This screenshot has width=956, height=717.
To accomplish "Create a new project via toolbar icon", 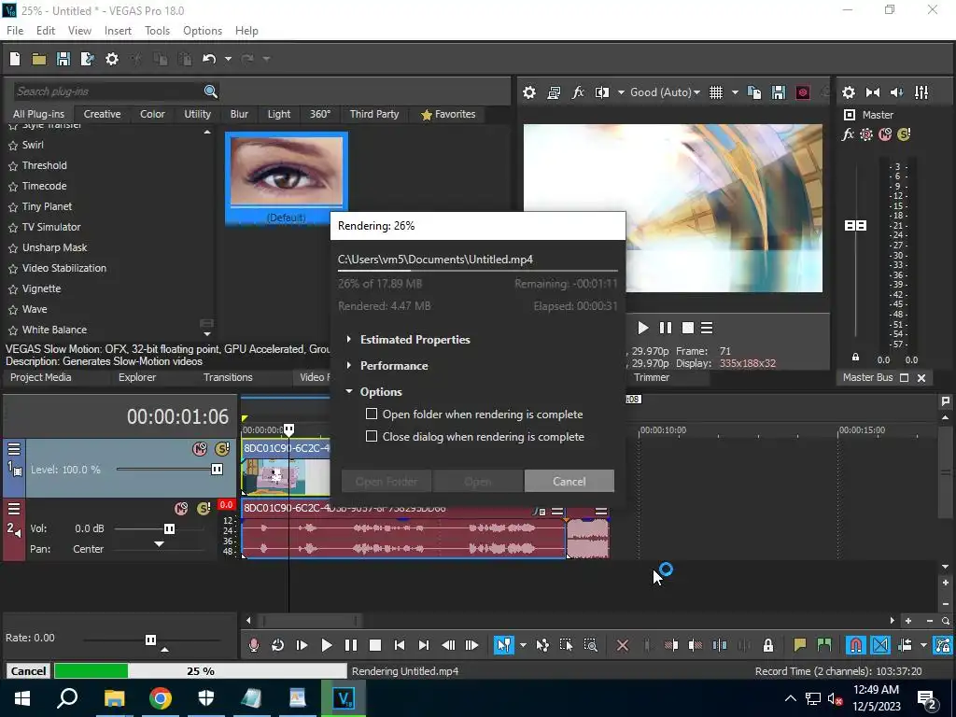I will [x=15, y=59].
